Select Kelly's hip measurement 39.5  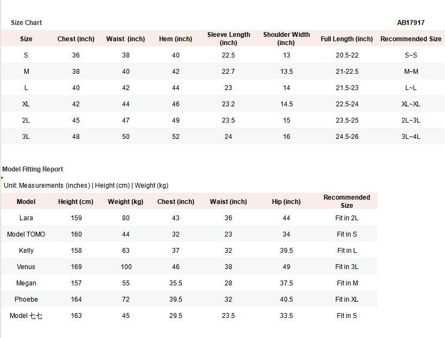point(287,251)
